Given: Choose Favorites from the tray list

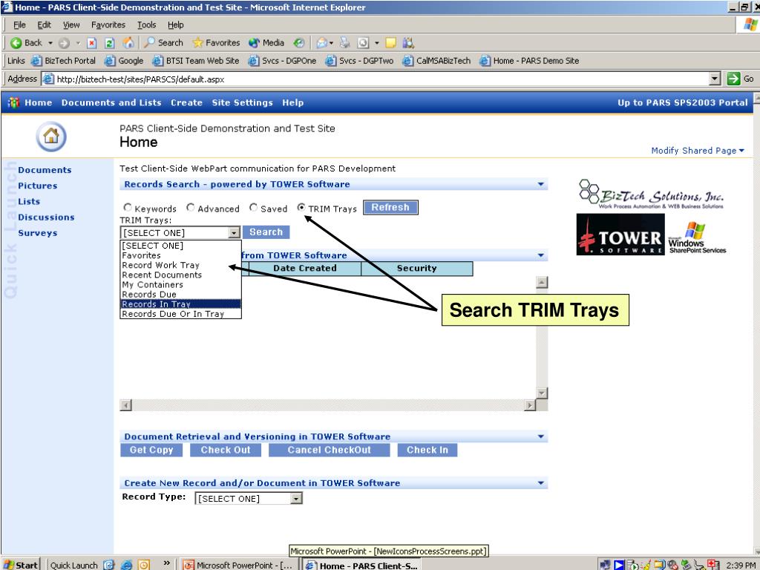Looking at the screenshot, I should (180, 255).
